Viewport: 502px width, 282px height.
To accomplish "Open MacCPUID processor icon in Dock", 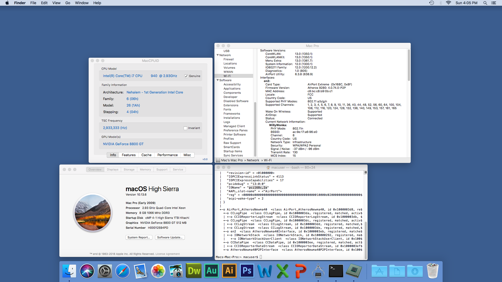I will (x=354, y=271).
